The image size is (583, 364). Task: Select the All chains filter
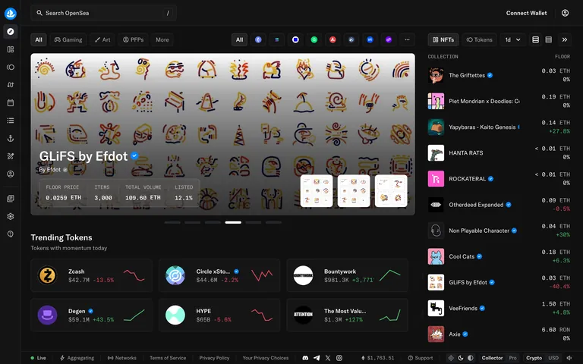(x=239, y=39)
